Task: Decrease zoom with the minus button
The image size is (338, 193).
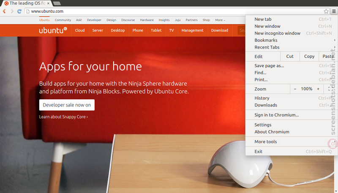Action: (x=295, y=89)
